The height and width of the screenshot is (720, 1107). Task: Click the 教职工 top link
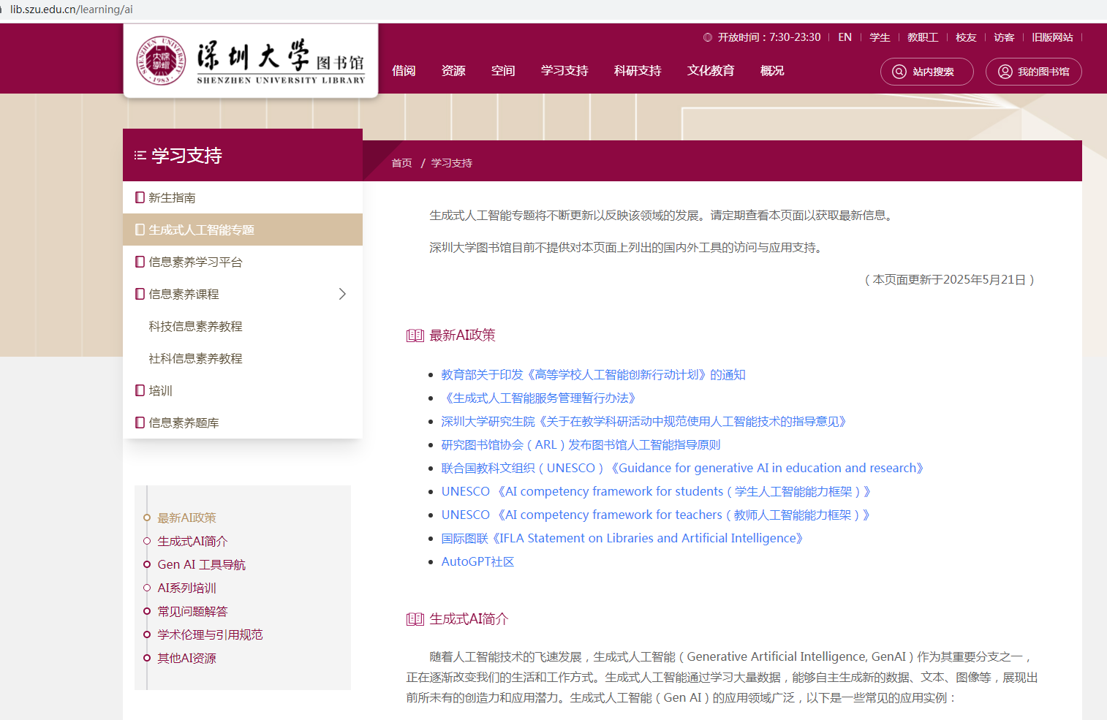click(923, 37)
